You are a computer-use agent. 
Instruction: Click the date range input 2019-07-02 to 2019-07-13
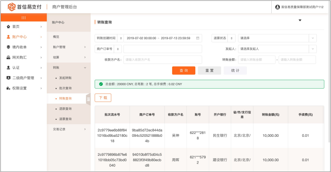pyautogui.click(x=163, y=38)
